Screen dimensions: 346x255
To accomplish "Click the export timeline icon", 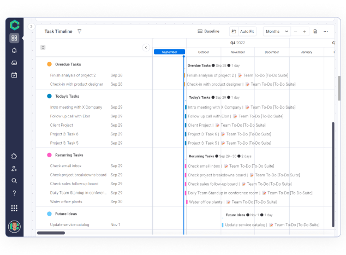I will (x=315, y=32).
